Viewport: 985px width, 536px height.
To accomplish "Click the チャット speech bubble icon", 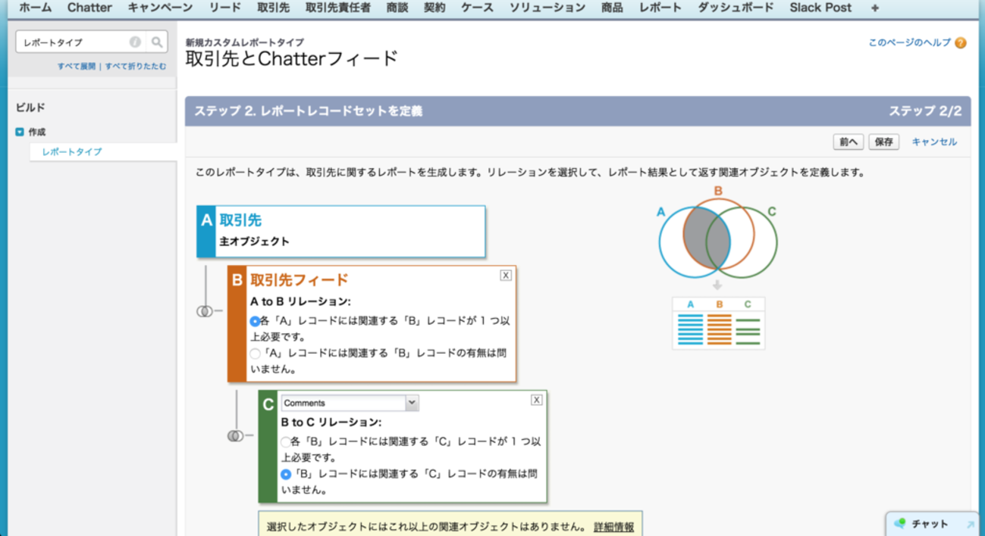I will click(900, 523).
